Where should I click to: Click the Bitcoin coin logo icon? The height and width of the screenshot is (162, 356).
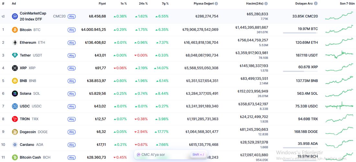click(15, 30)
